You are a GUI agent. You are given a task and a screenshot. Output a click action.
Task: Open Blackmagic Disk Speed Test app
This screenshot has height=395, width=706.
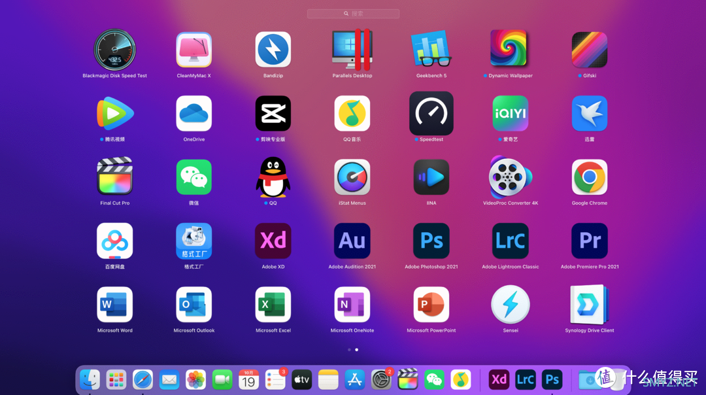(115, 50)
